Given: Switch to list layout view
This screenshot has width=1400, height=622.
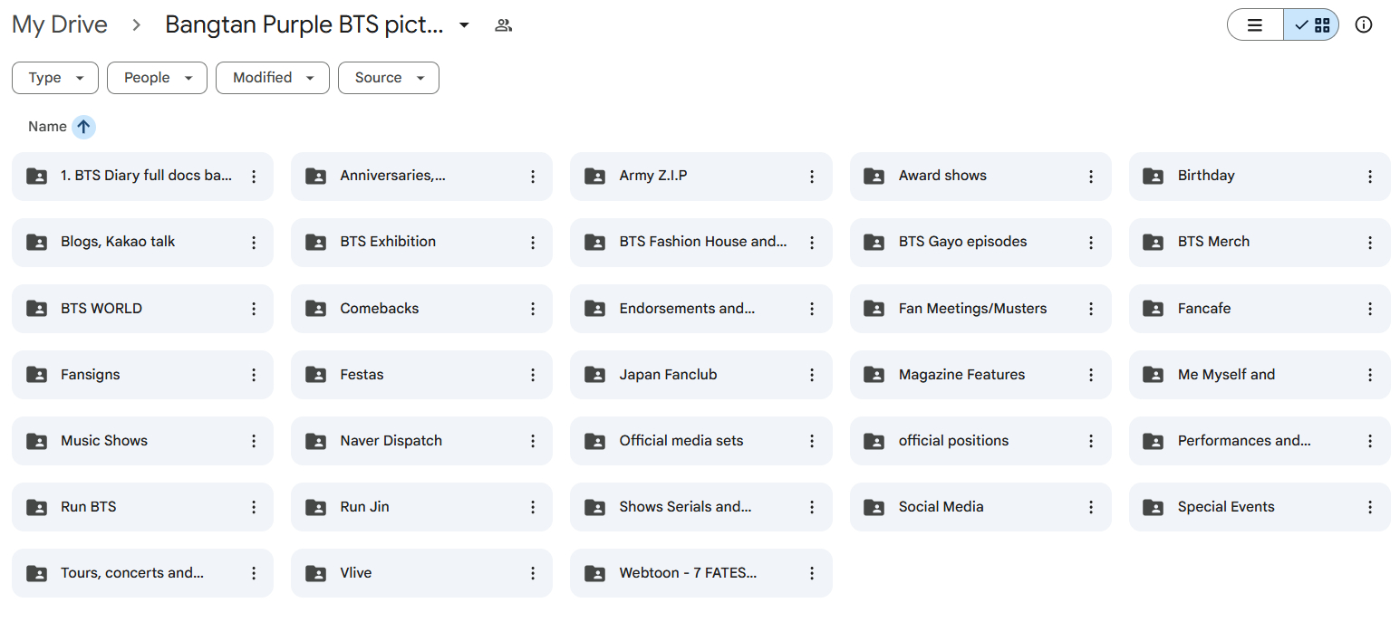Looking at the screenshot, I should point(1255,25).
